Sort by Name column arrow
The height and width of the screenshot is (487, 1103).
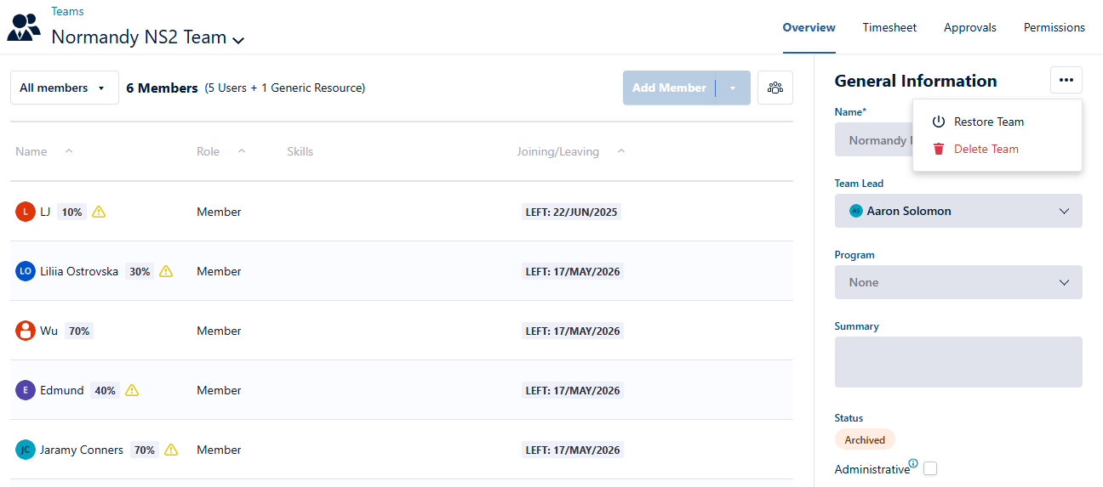point(69,151)
